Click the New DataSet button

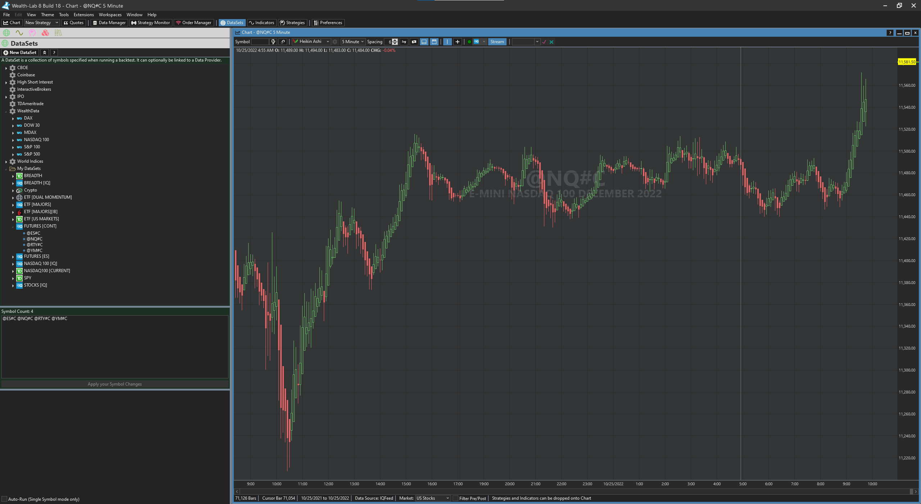[x=20, y=53]
